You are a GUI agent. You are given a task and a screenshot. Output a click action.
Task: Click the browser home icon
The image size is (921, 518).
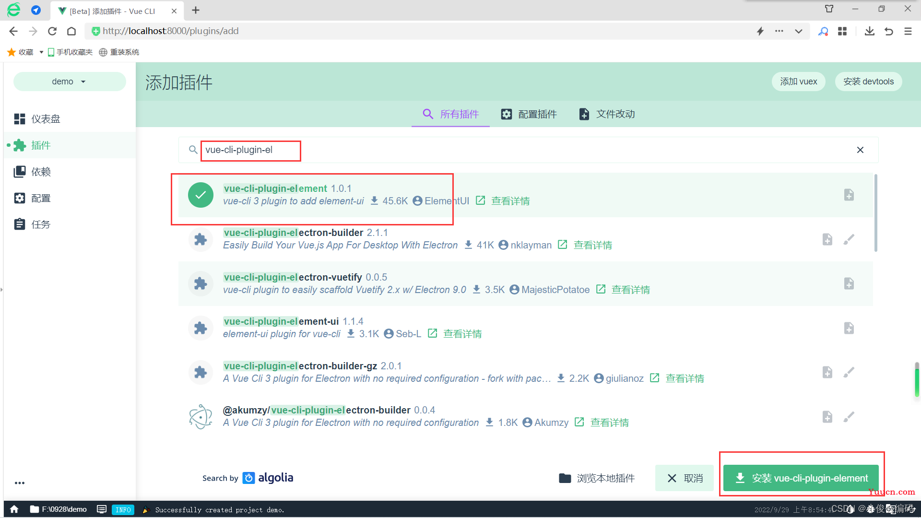point(71,31)
